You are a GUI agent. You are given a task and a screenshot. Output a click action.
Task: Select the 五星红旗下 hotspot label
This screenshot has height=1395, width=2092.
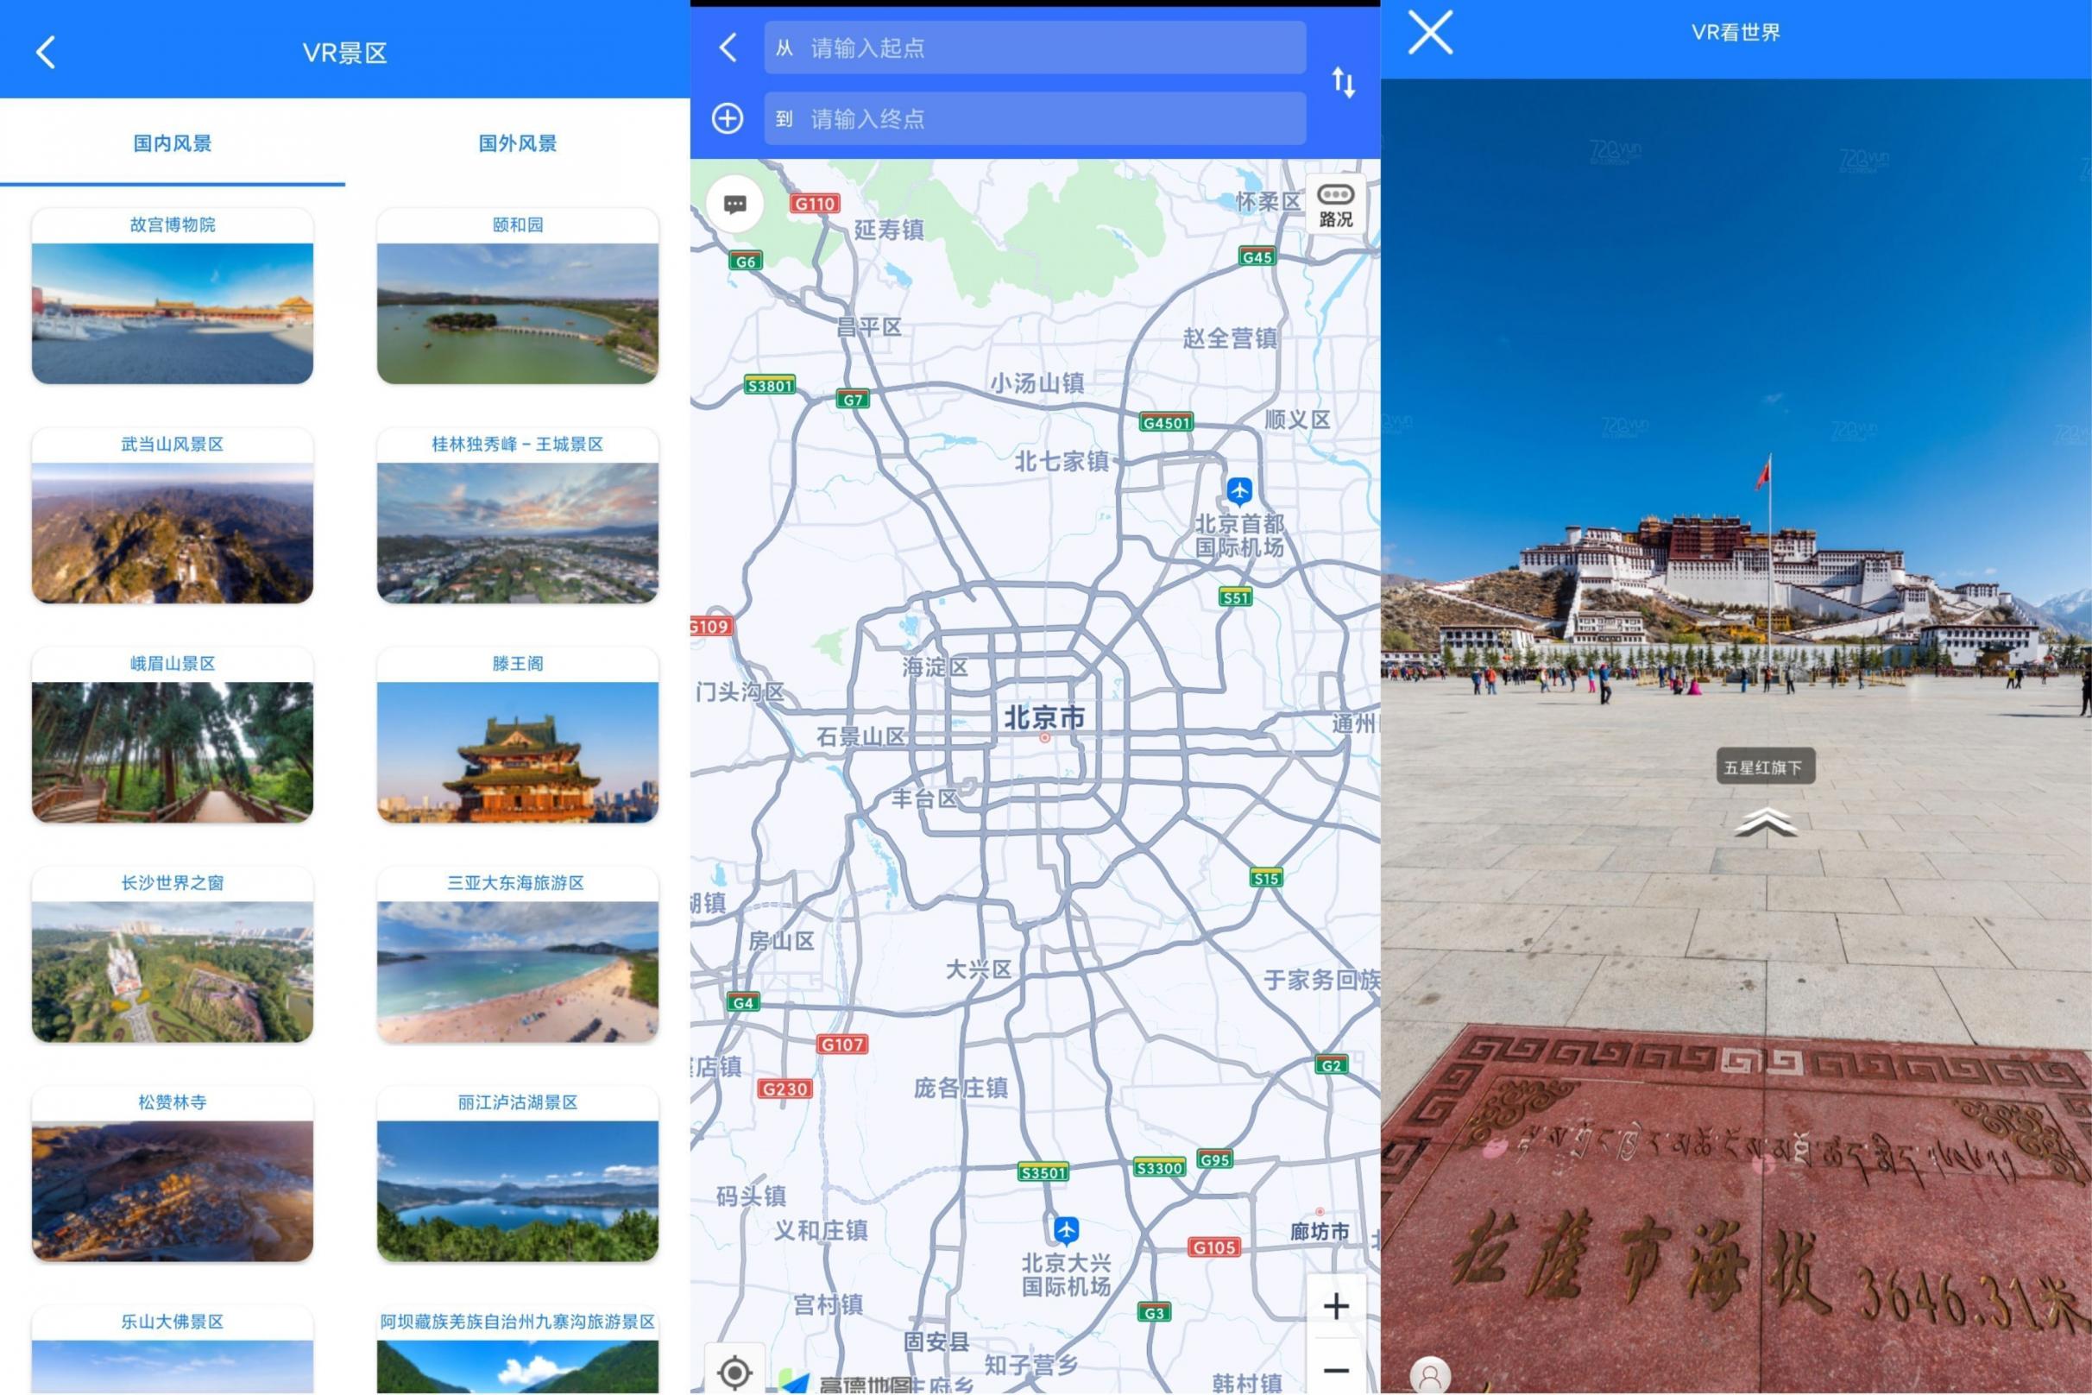coord(1765,767)
